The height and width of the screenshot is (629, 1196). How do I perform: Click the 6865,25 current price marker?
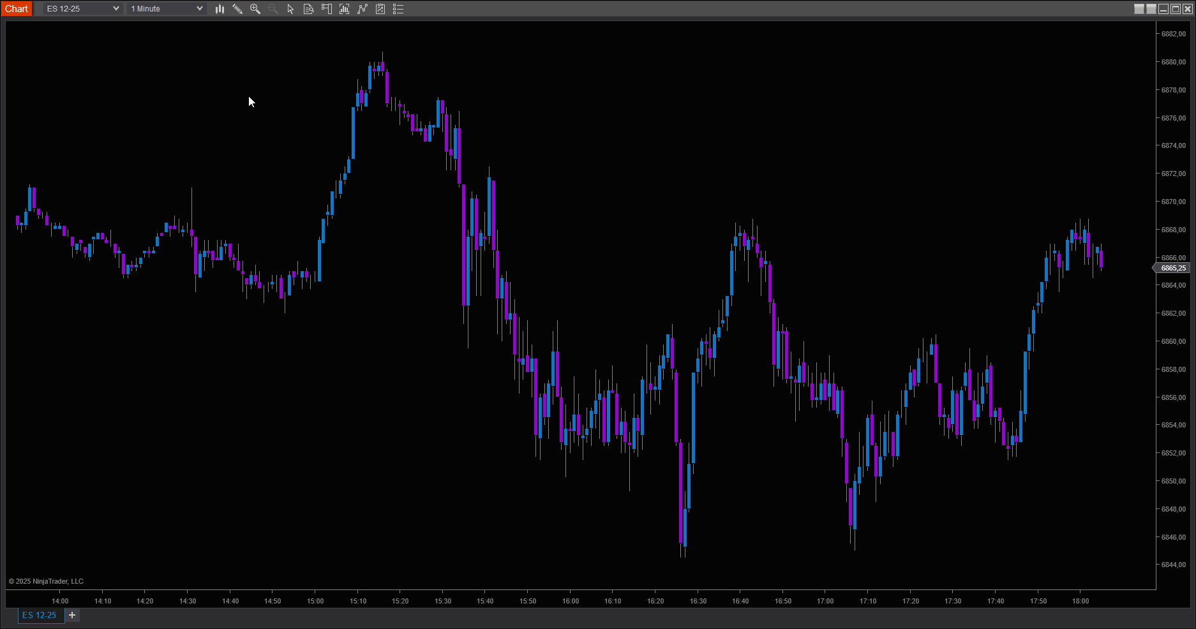(x=1173, y=268)
